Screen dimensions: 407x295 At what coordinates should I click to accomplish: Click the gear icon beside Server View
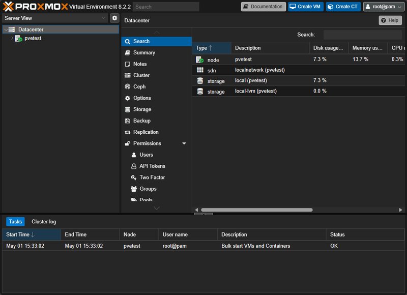point(114,18)
